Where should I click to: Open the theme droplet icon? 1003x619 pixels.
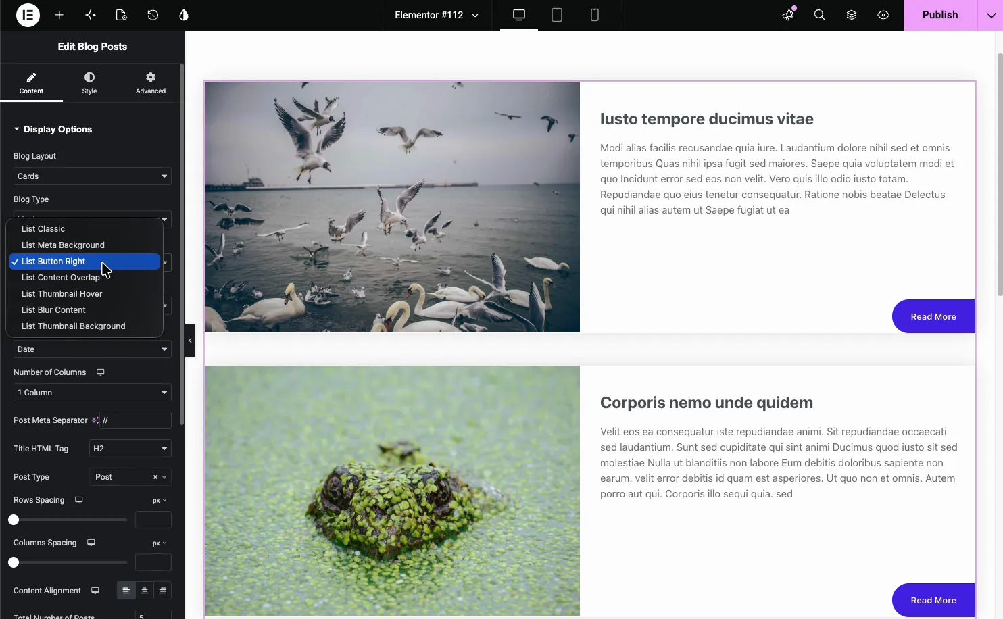point(184,15)
